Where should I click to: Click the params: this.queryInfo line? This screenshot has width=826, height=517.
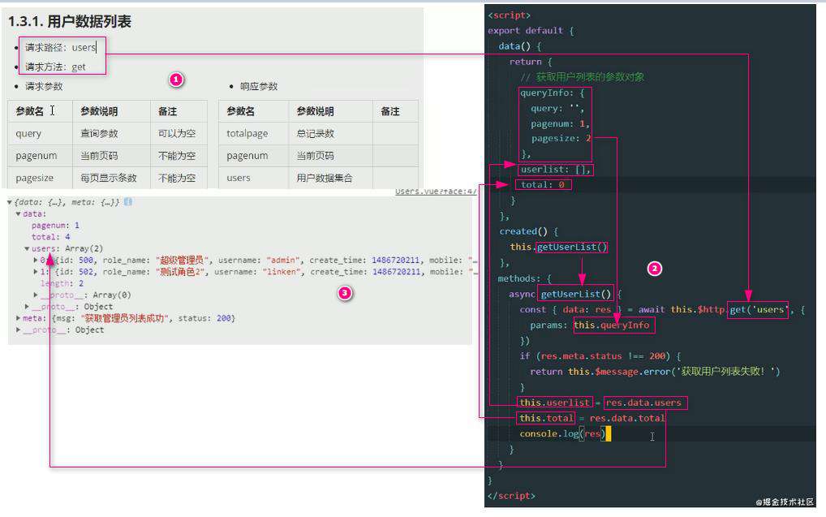(x=589, y=325)
